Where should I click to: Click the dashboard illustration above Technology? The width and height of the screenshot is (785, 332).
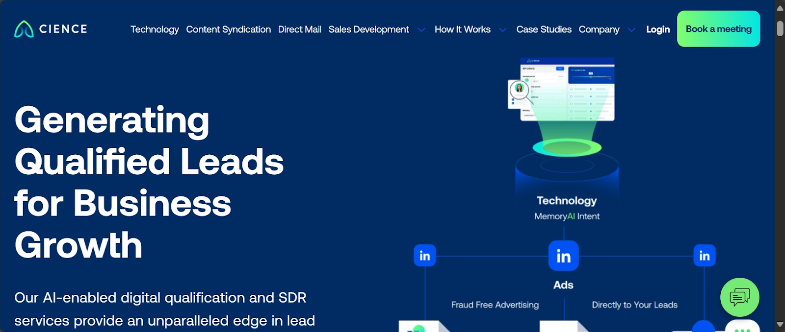[x=561, y=90]
